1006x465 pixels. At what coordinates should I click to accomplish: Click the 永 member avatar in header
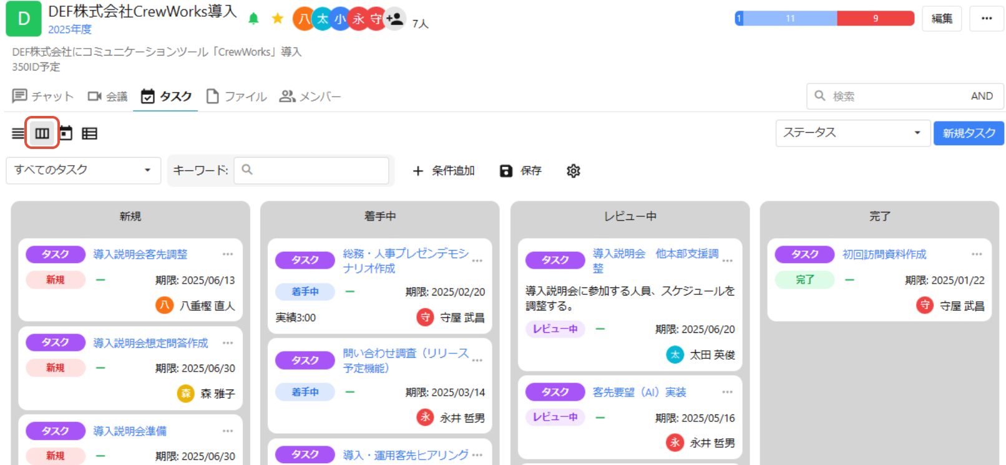(x=358, y=19)
